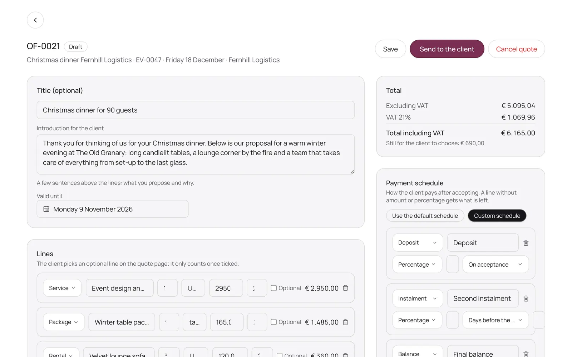This screenshot has height=357, width=572.
Task: Open the Service line type dropdown
Action: coord(62,288)
